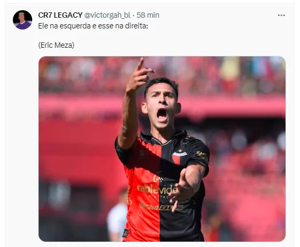Click the CR7 LEGACY display name

[x=60, y=15]
